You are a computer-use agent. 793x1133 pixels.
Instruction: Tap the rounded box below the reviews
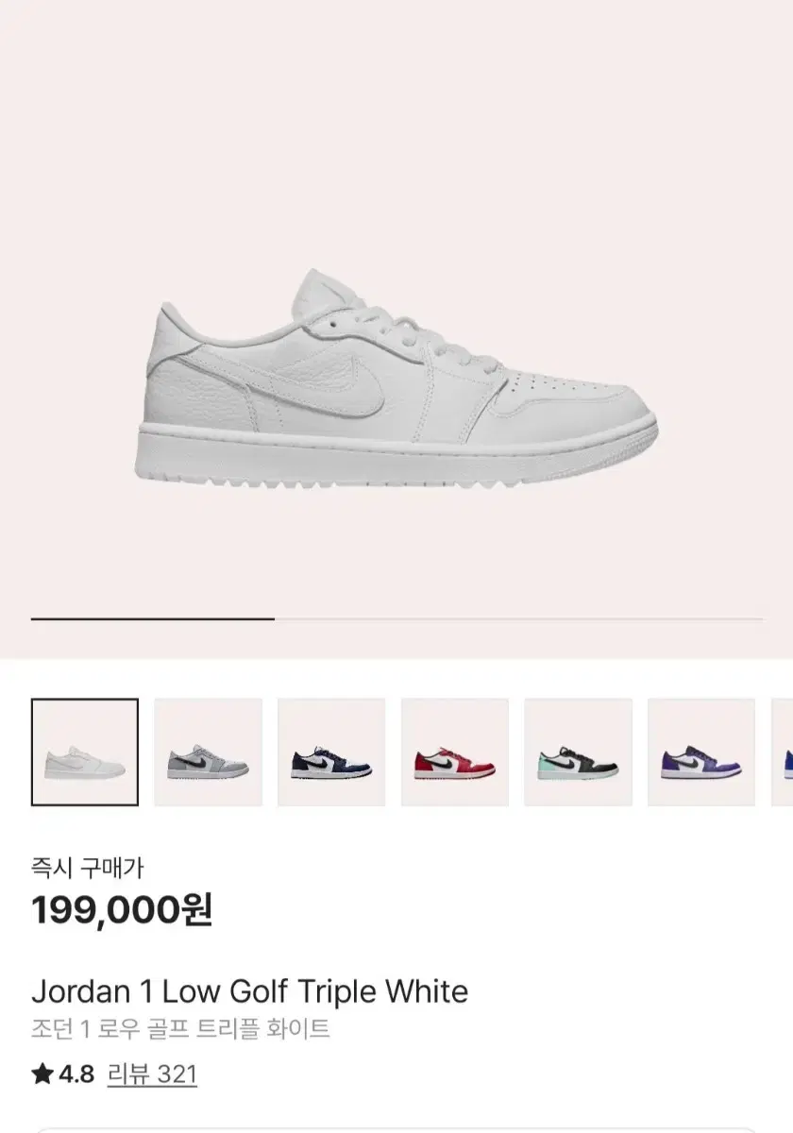coord(396,1130)
